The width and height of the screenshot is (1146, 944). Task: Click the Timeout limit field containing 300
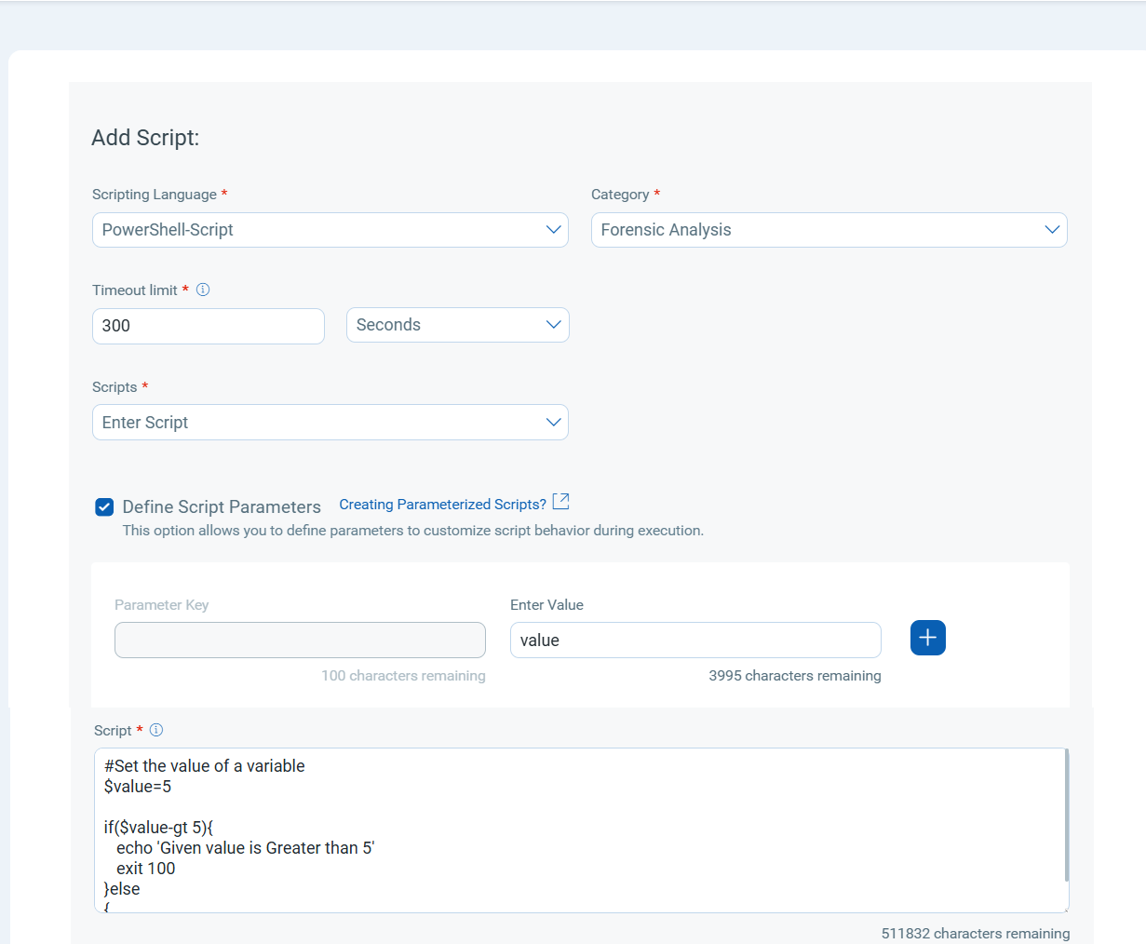pyautogui.click(x=208, y=326)
